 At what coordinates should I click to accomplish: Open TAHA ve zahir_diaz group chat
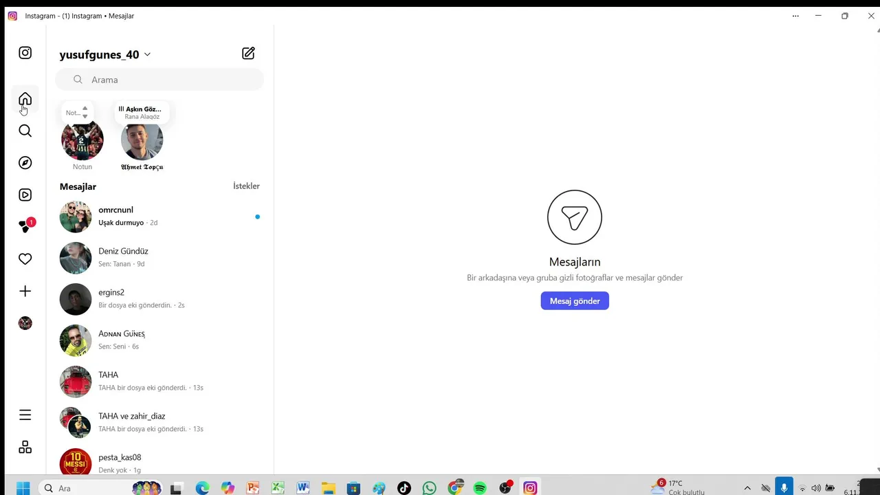[159, 423]
